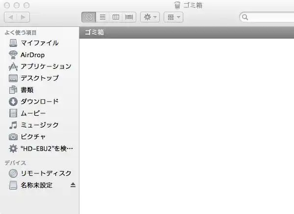Open the ダウンロード folder
The image size is (294, 214).
coord(39,101)
